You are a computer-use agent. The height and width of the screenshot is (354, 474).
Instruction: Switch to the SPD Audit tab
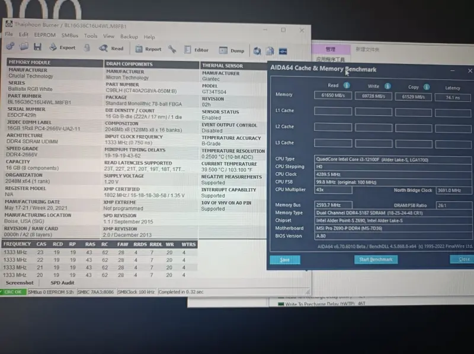click(62, 283)
